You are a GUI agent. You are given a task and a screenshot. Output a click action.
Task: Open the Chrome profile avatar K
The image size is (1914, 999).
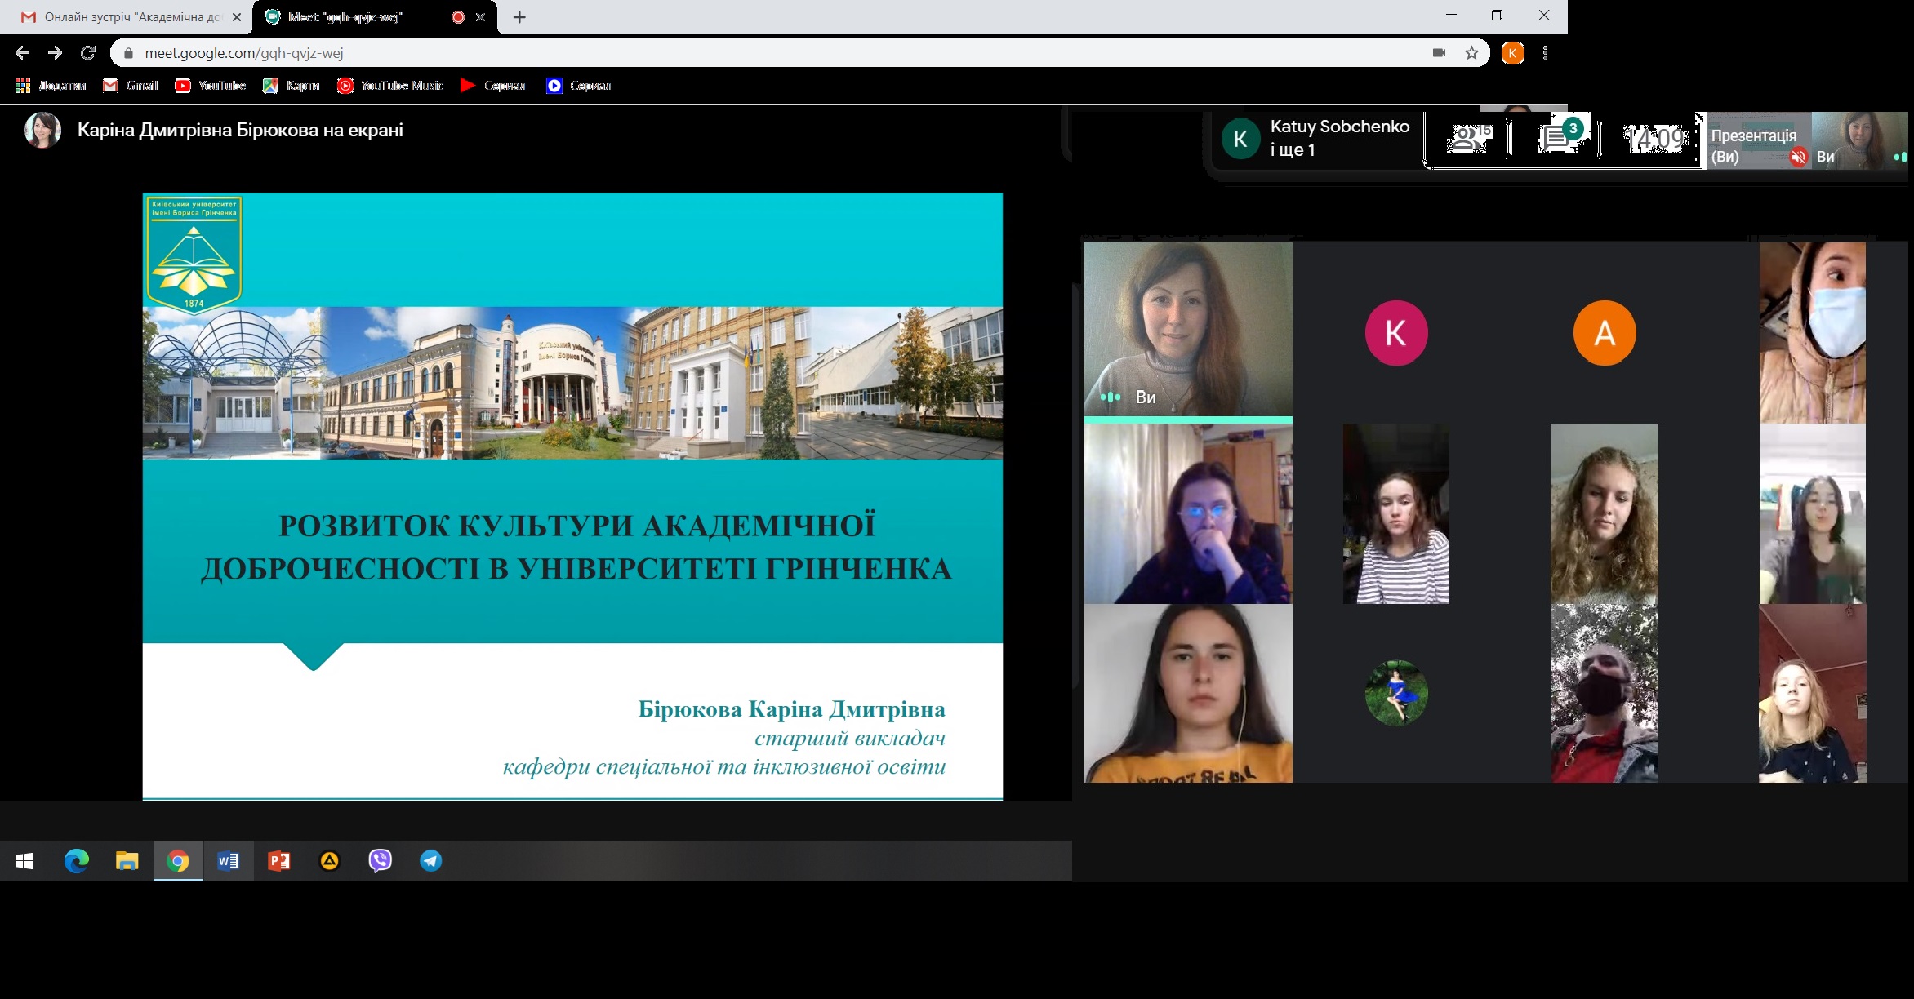tap(1512, 53)
